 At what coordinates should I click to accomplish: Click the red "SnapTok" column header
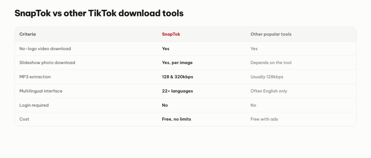tap(171, 34)
